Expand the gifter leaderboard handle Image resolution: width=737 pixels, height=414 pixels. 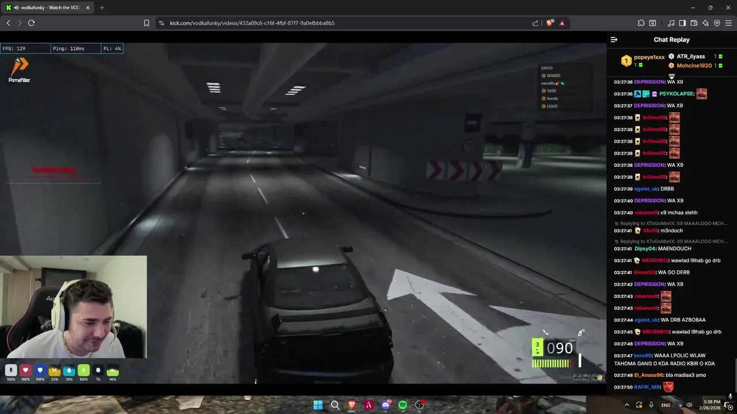(x=671, y=76)
